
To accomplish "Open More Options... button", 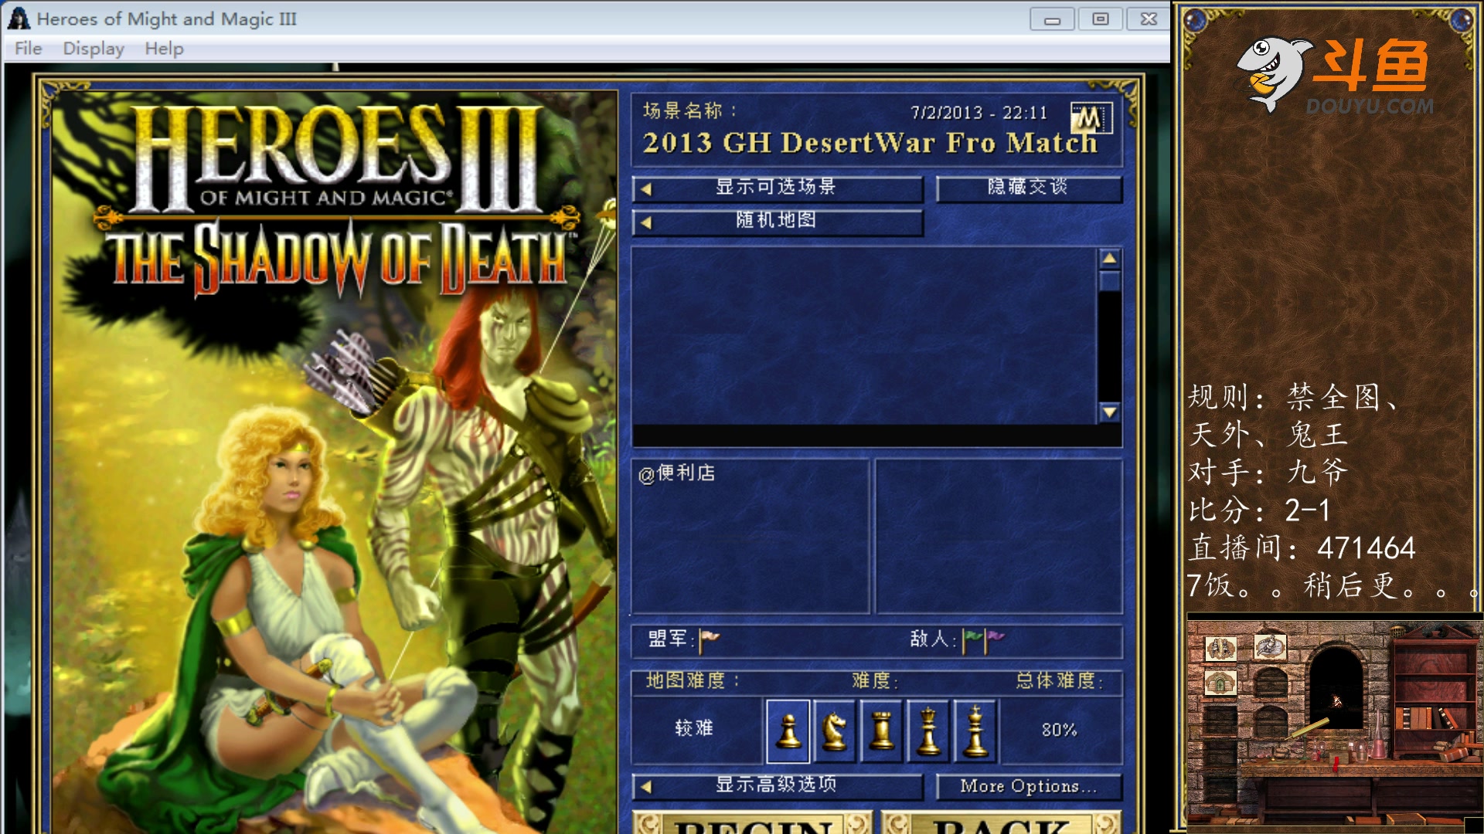I will coord(1029,786).
